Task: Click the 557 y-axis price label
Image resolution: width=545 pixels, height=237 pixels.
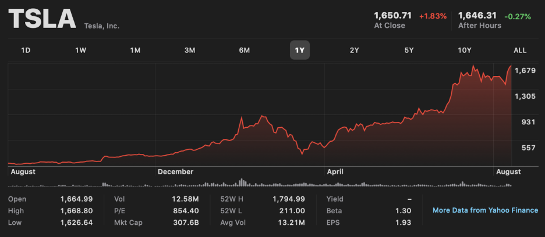Action: click(x=528, y=148)
